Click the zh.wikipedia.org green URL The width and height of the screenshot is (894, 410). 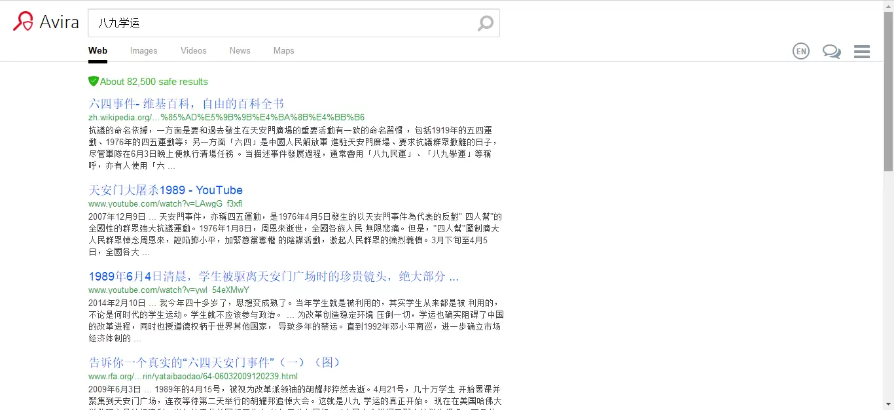pyautogui.click(x=226, y=117)
